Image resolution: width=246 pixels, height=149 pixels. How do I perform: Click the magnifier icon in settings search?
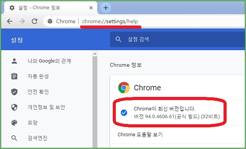(x=118, y=39)
